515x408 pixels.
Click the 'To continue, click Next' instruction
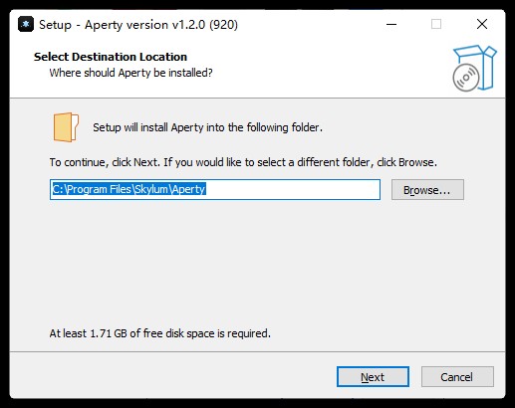click(x=243, y=162)
